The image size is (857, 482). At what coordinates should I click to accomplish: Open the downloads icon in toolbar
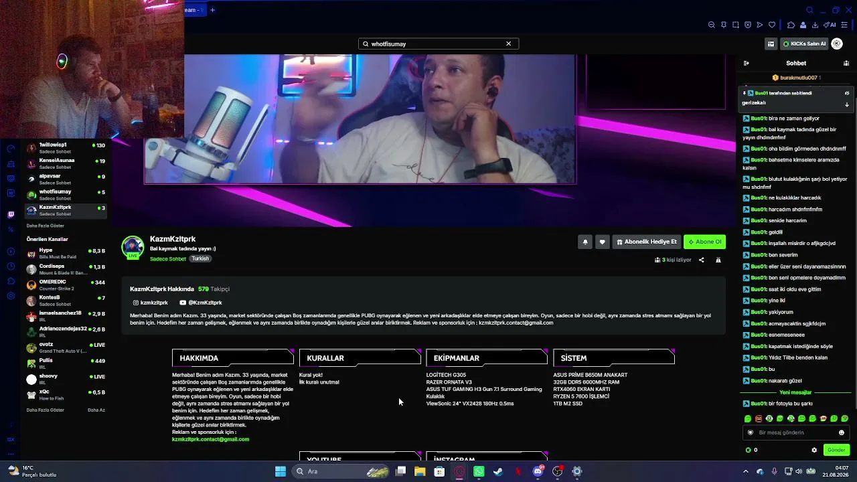point(815,25)
